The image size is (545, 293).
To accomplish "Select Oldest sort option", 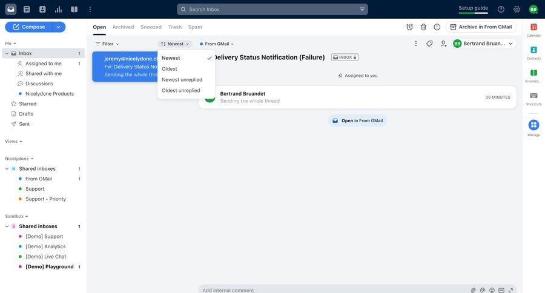I will (x=187, y=69).
